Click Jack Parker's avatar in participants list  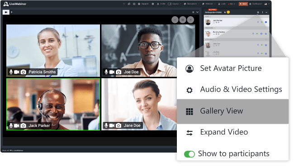[x=208, y=22]
